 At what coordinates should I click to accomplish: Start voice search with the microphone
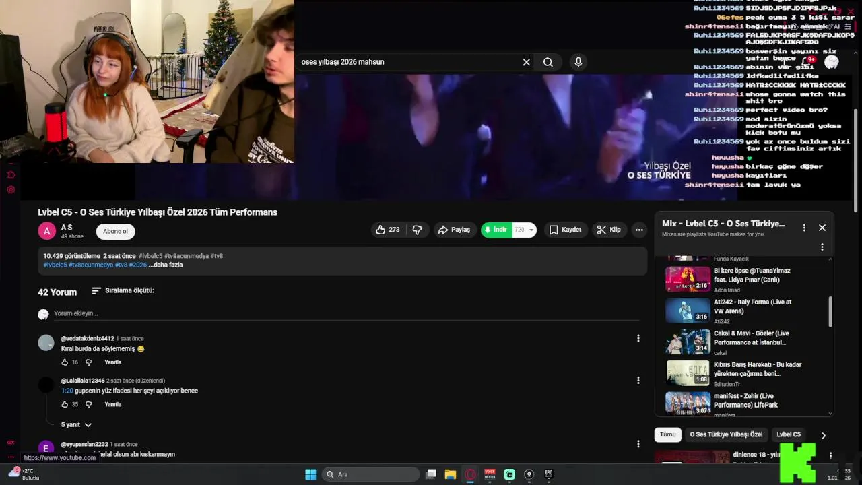[578, 62]
